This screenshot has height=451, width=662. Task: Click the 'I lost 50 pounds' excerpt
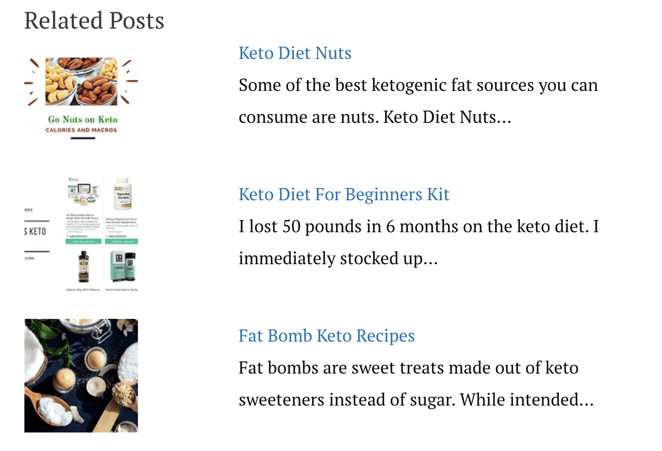(418, 242)
